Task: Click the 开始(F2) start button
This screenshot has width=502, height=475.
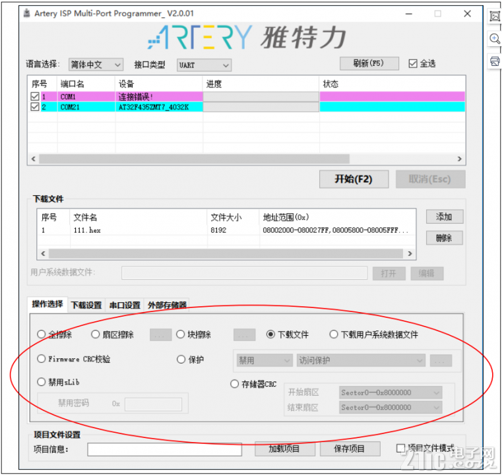Action: click(354, 179)
